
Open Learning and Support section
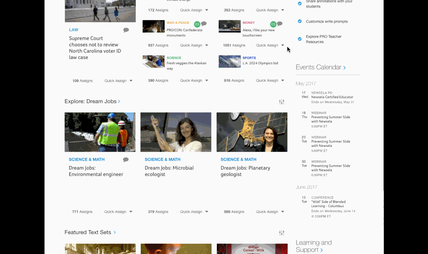coord(314,246)
